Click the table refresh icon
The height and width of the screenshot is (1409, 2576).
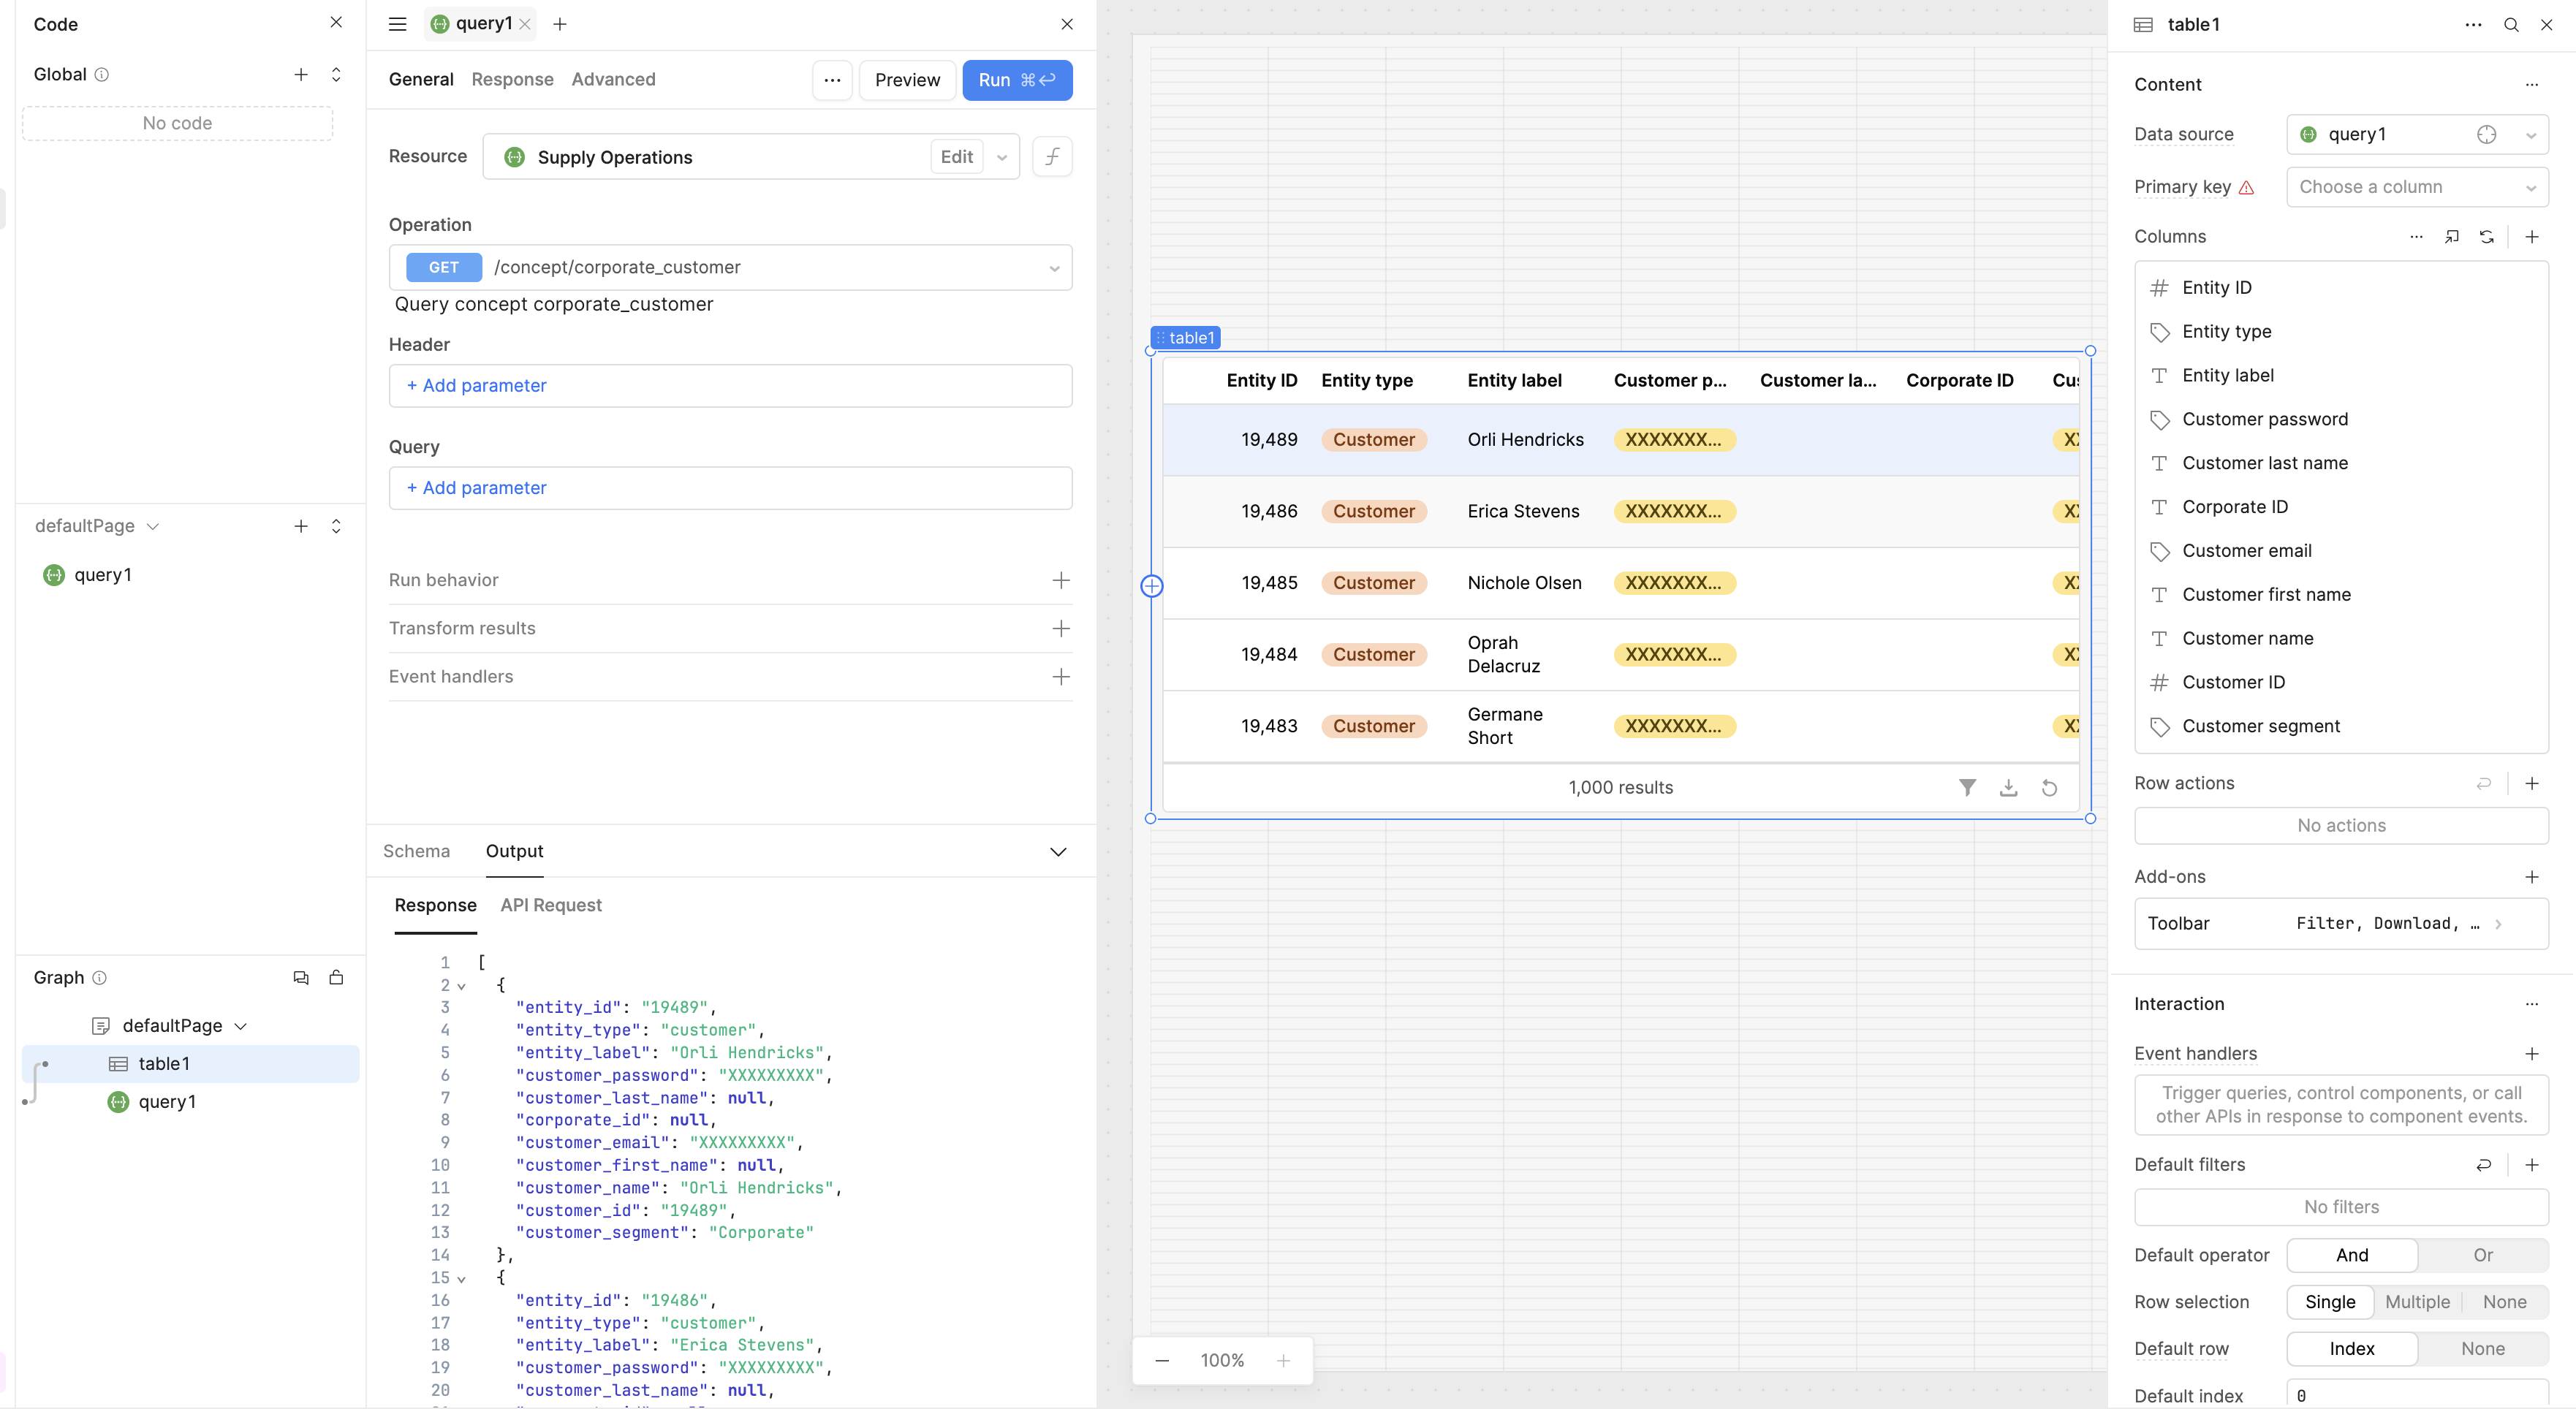(x=2048, y=788)
